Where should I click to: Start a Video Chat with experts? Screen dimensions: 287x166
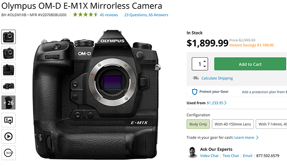point(209,155)
